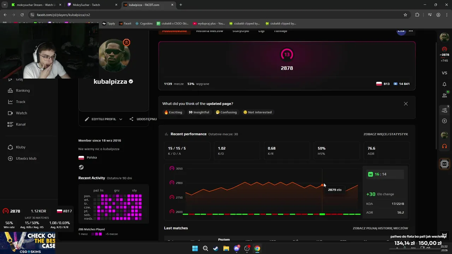The image size is (452, 254).
Task: Open Steam from taskbar
Action: tap(215, 248)
